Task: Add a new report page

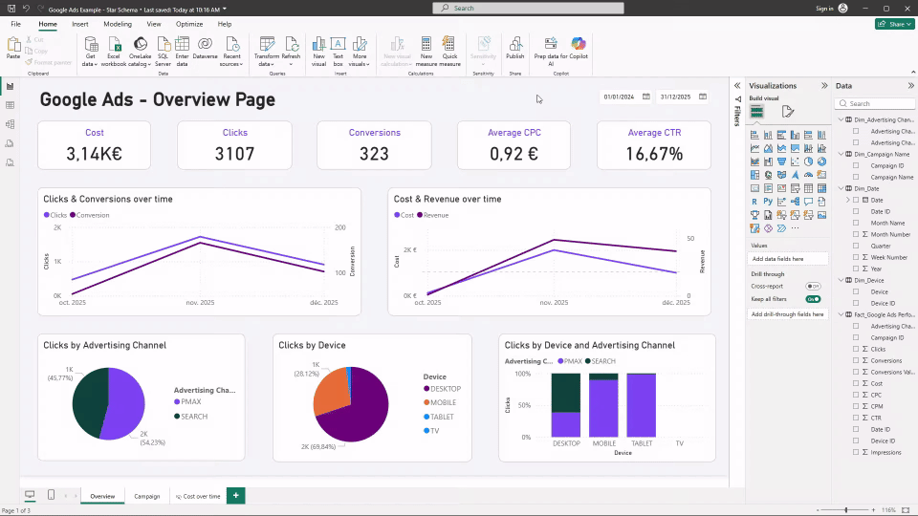Action: (236, 496)
